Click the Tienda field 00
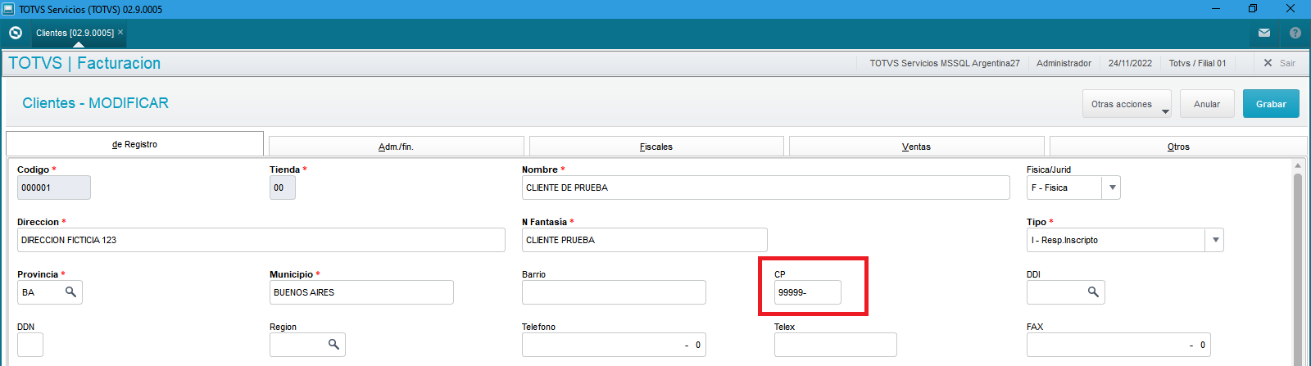Screen dimensions: 1311x366 283,188
